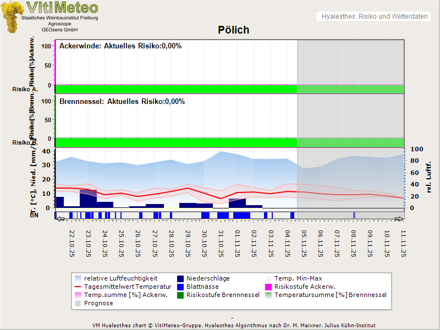
Task: Click the VitiMeteo grape logo
Action: pos(12,16)
